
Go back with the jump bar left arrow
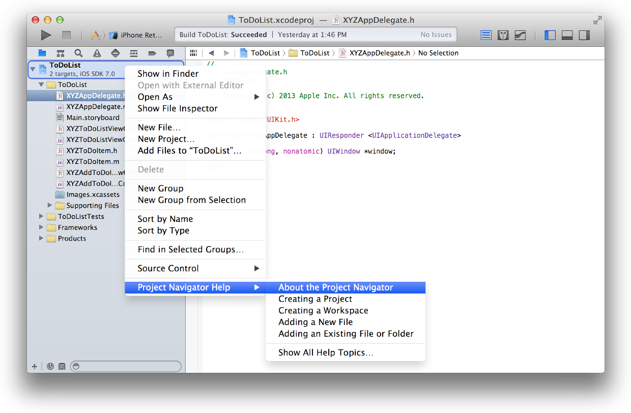pyautogui.click(x=211, y=53)
